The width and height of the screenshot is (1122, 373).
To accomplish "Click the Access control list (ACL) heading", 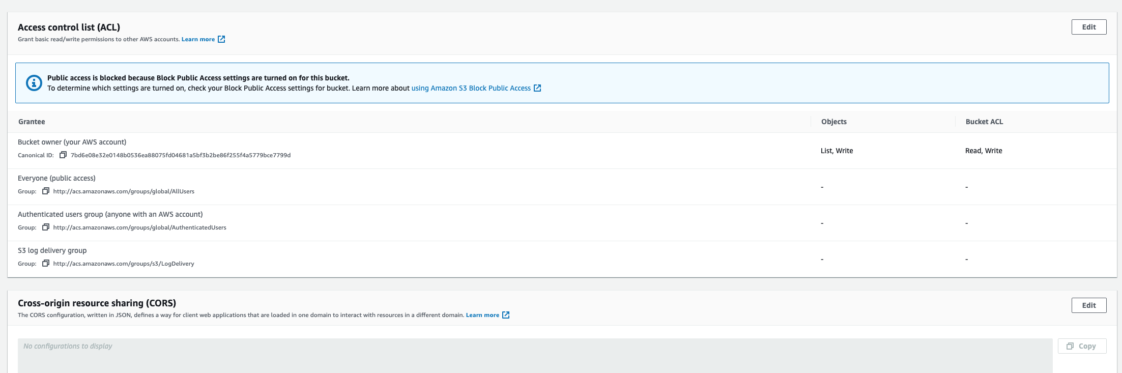I will click(69, 27).
